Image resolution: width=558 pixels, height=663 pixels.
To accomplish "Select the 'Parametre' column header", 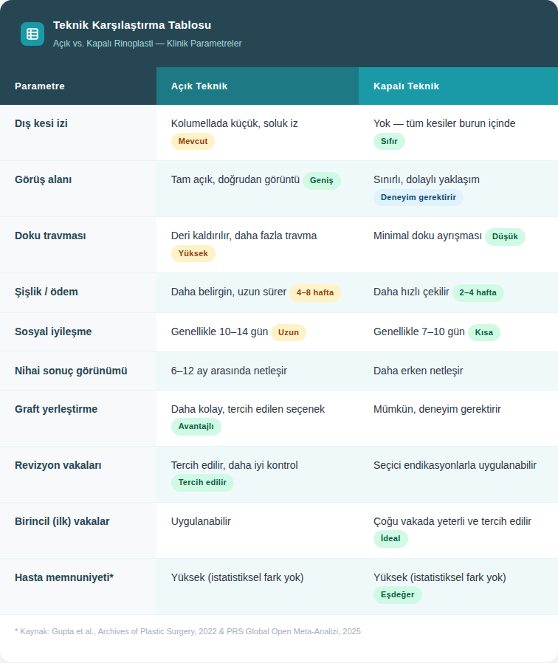I will [x=40, y=86].
